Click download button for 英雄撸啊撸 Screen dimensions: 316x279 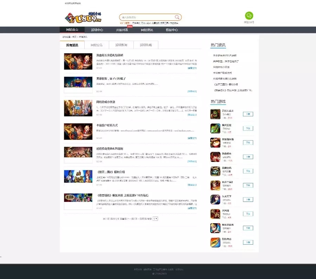point(248,143)
